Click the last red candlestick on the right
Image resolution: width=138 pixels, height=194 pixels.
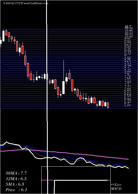click(x=108, y=105)
